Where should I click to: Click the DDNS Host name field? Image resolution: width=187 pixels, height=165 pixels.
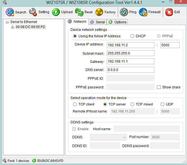coord(147,129)
